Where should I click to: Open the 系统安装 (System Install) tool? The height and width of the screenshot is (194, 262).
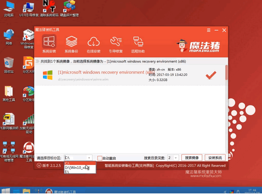(49, 44)
